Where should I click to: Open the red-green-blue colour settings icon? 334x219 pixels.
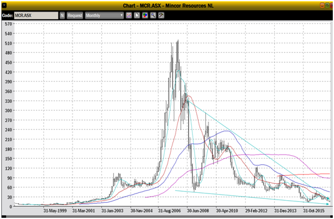tap(145, 15)
